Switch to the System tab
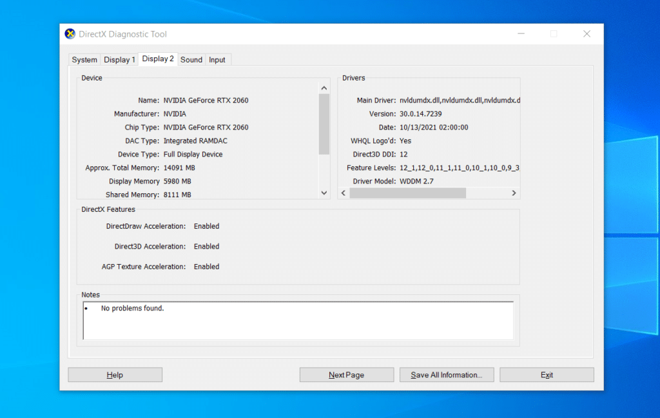 coord(84,60)
